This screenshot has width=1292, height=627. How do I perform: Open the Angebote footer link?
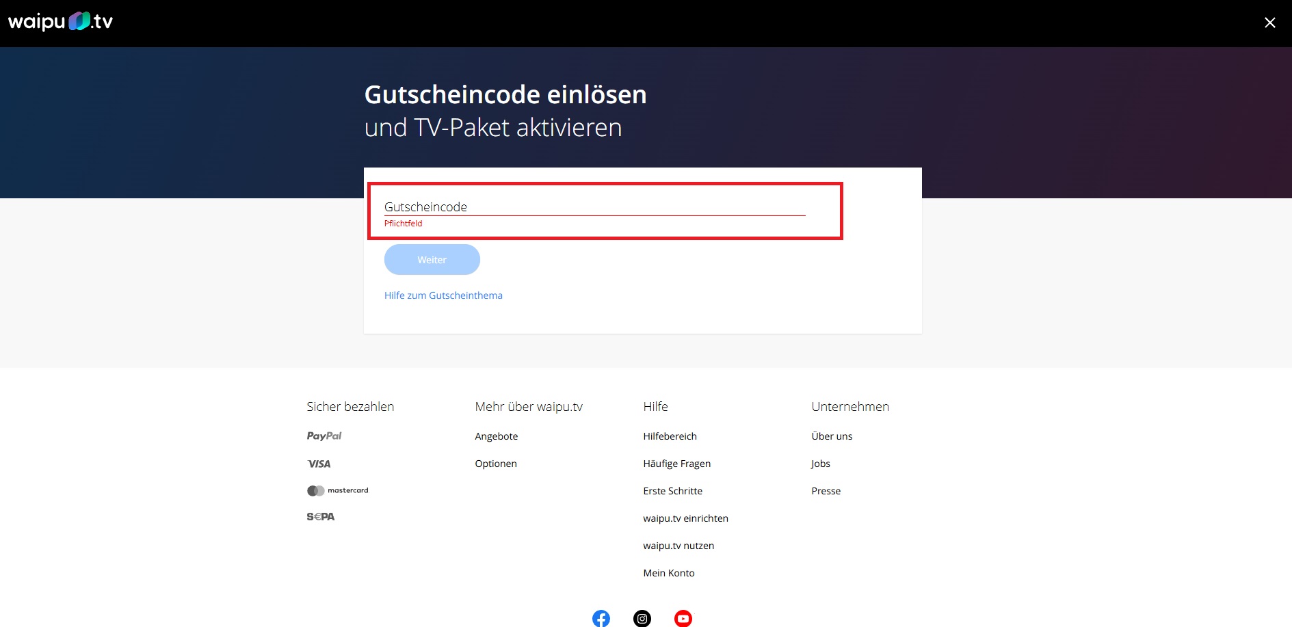497,436
